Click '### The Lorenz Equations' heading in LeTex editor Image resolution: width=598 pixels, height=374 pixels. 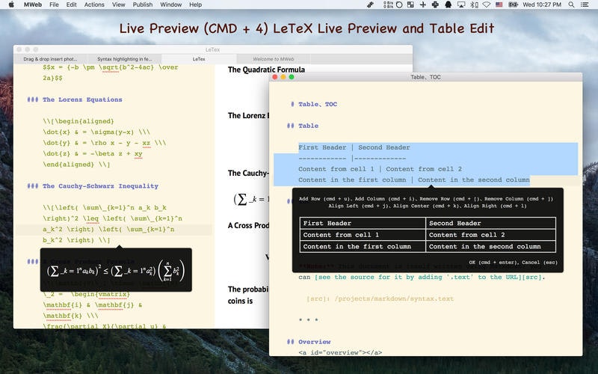pos(75,99)
